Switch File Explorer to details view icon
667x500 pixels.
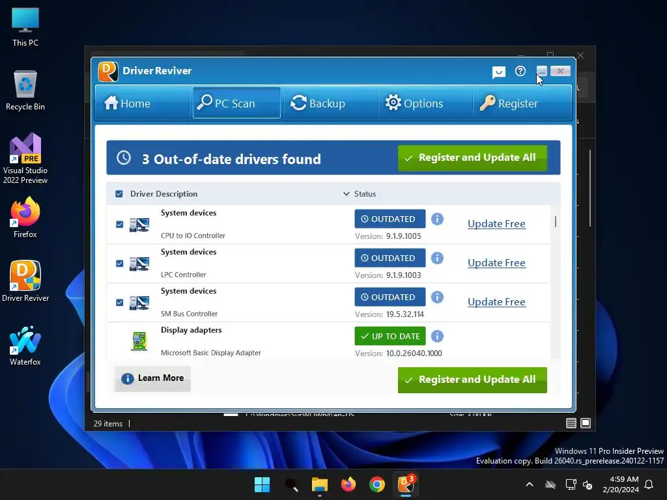tap(571, 423)
